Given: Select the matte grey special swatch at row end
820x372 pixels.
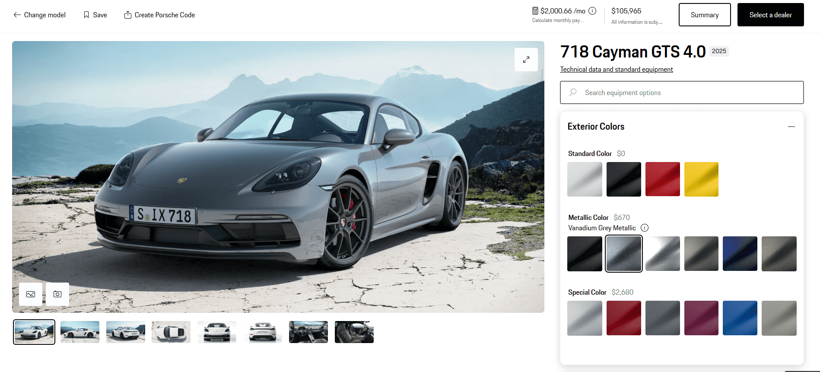Looking at the screenshot, I should click(x=779, y=318).
